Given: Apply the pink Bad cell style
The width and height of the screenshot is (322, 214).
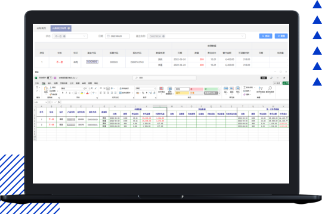Looking at the screenshot, I should click(197, 89).
